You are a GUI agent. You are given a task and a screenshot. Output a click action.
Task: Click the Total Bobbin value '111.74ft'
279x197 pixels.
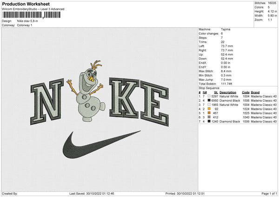226,84
